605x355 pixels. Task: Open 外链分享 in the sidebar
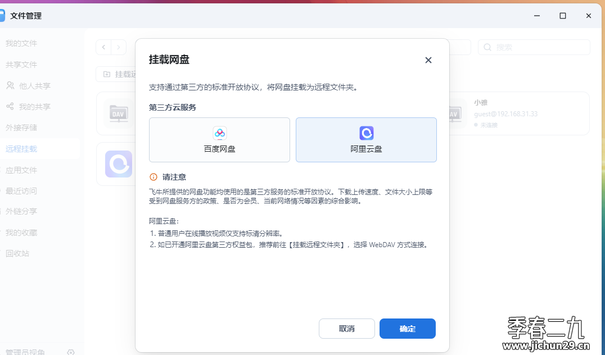point(21,211)
